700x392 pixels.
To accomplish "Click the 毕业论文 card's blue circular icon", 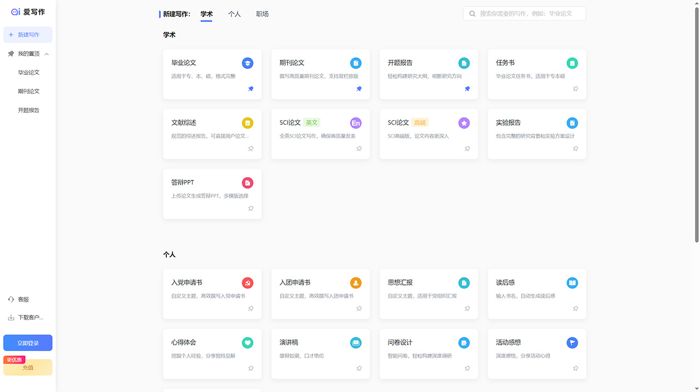I will 248,63.
